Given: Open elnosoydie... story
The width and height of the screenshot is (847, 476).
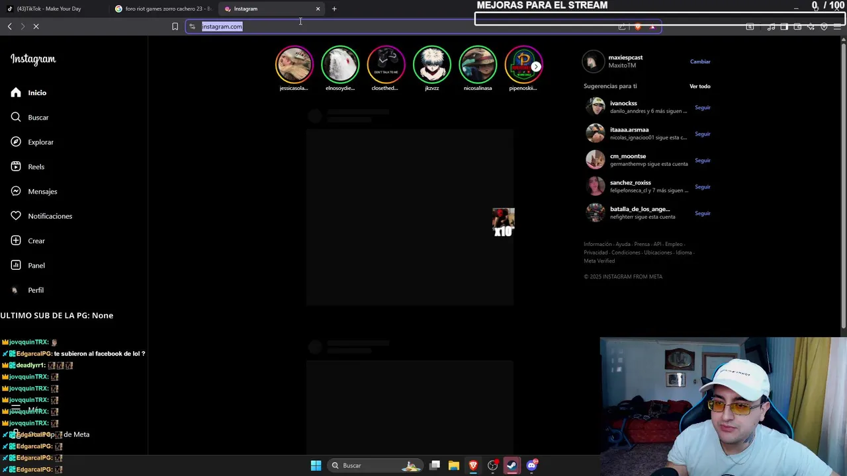Looking at the screenshot, I should pos(340,64).
